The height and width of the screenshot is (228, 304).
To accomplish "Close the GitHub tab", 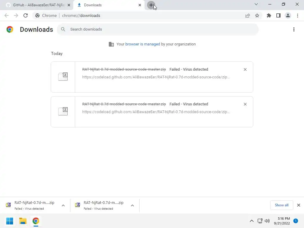I will [x=69, y=5].
